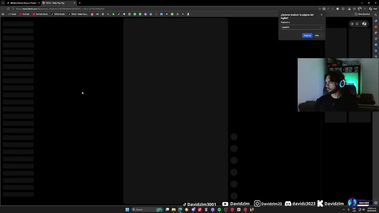Open Spotify from the taskbar

pyautogui.click(x=219, y=209)
